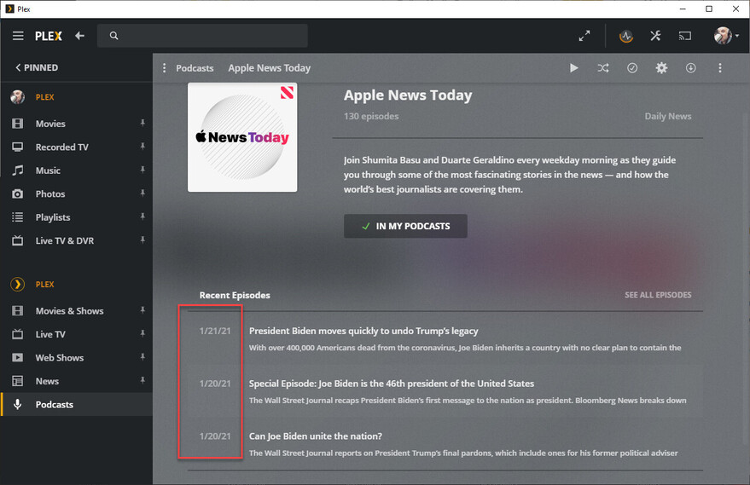Open podcast settings gear icon
The image size is (750, 485).
coord(661,68)
